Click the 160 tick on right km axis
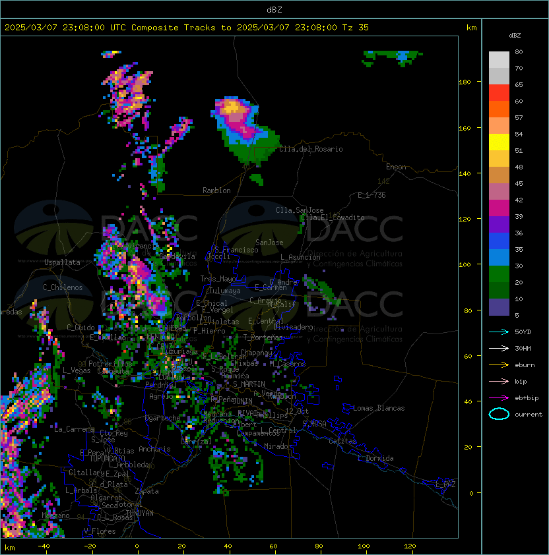The height and width of the screenshot is (555, 549). (x=465, y=128)
